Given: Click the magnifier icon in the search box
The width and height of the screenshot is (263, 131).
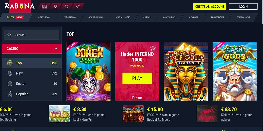Looking at the screenshot, I should pos(10,35).
